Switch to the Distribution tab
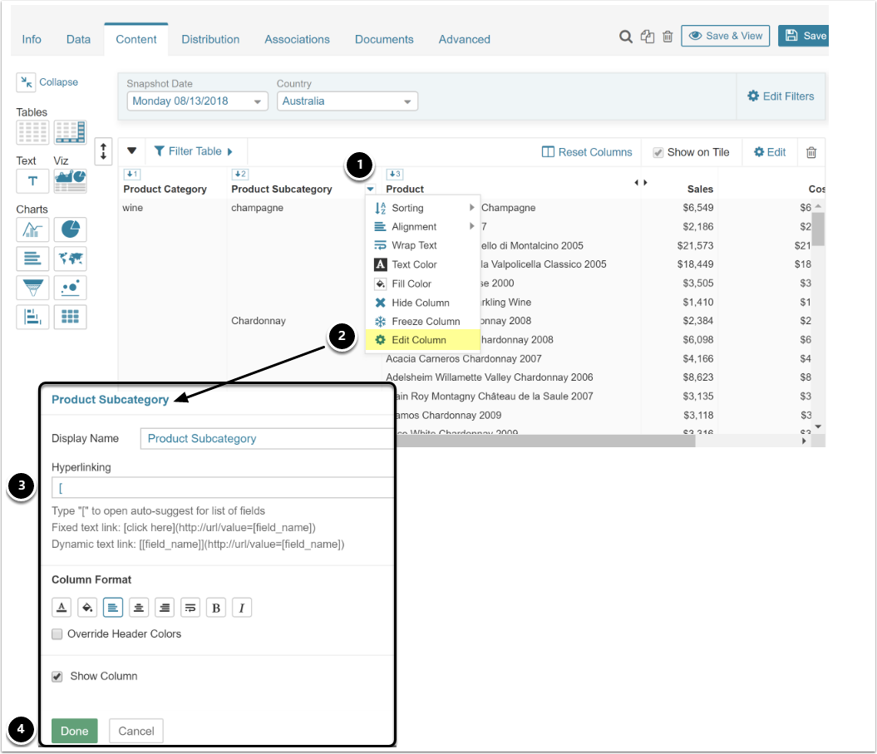Screen dimensions: 877x754 click(210, 39)
